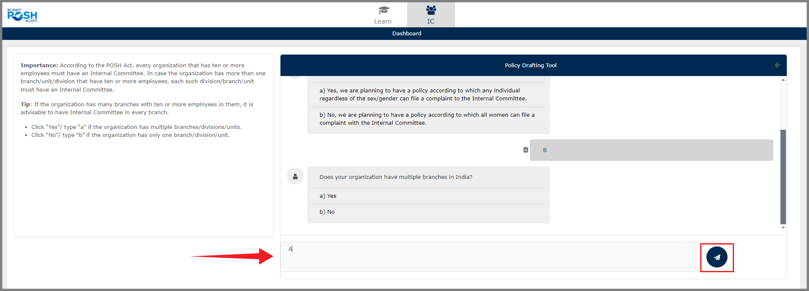Select the IC tab label

(431, 21)
